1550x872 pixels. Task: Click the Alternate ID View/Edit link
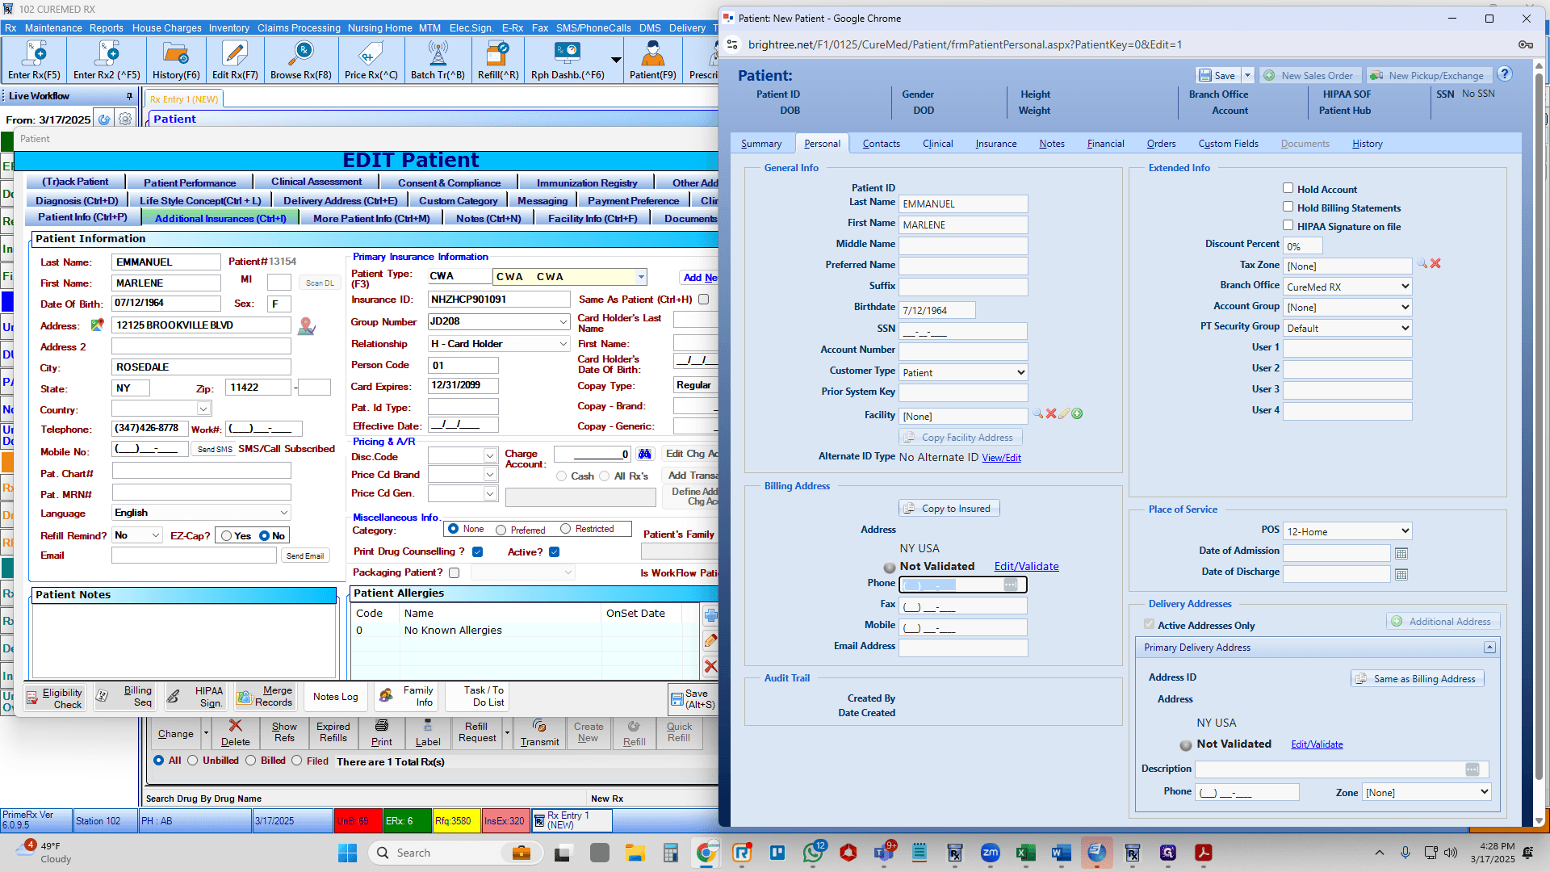pyautogui.click(x=1001, y=458)
